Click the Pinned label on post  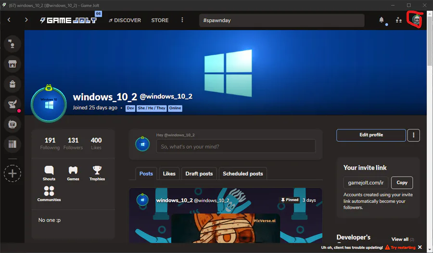[x=290, y=200]
